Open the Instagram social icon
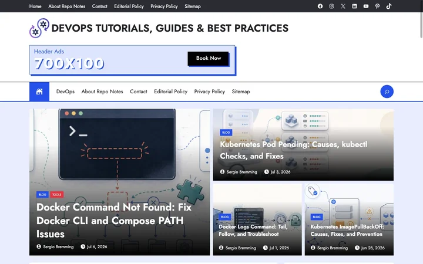This screenshot has height=264, width=423. pos(331,6)
